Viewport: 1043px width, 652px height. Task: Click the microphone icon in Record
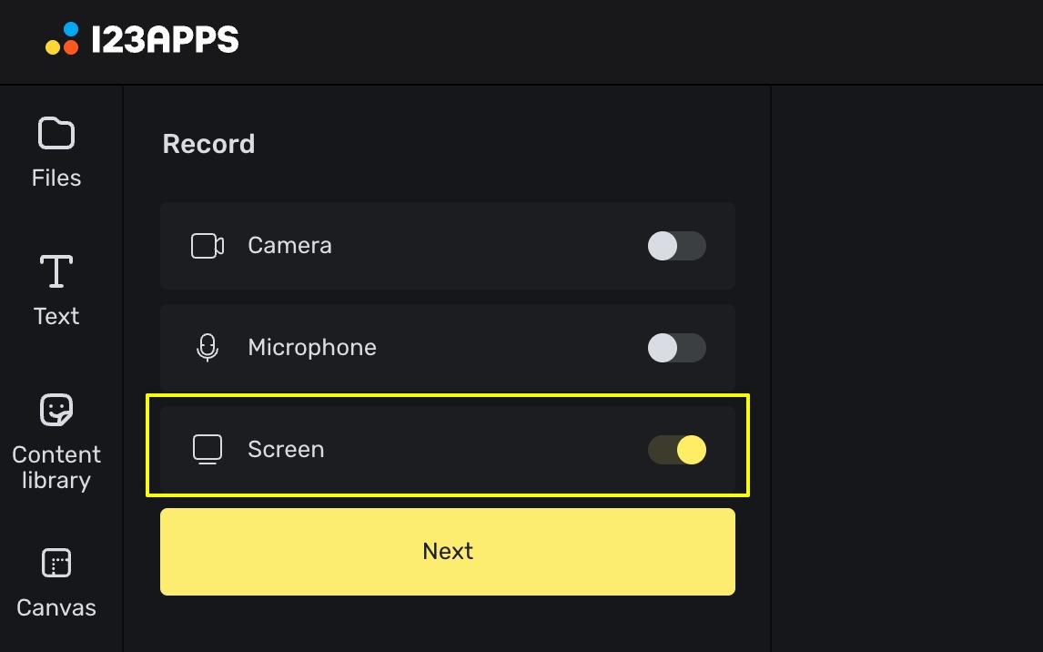(208, 347)
